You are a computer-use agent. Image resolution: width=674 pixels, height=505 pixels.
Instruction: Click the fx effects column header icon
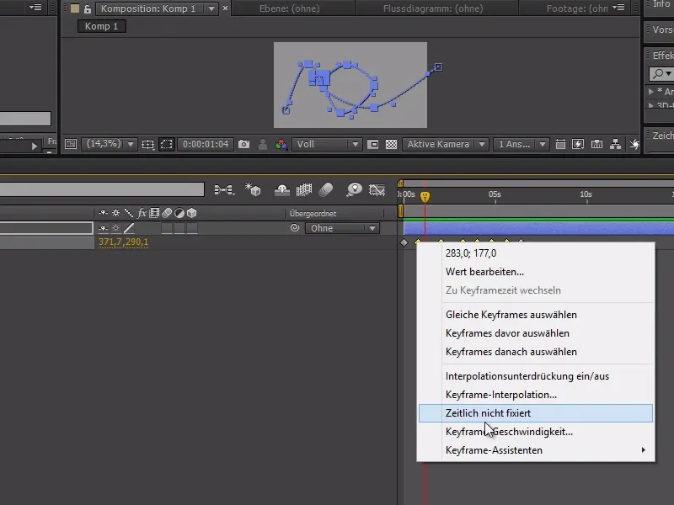click(142, 213)
